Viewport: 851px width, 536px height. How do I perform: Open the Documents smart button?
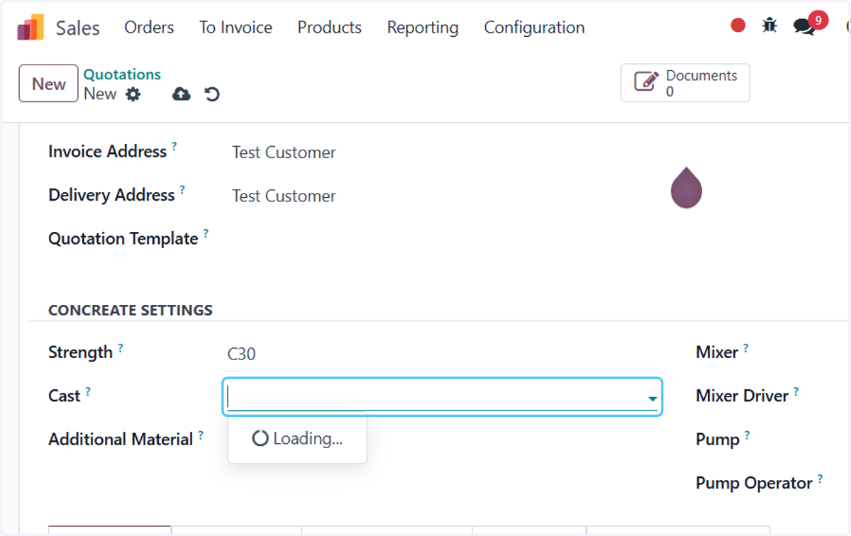685,83
